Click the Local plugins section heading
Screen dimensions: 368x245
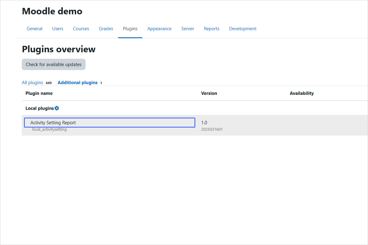40,108
